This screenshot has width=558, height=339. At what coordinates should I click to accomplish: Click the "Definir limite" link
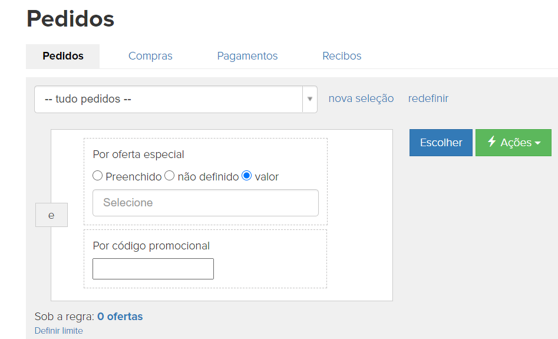click(59, 331)
